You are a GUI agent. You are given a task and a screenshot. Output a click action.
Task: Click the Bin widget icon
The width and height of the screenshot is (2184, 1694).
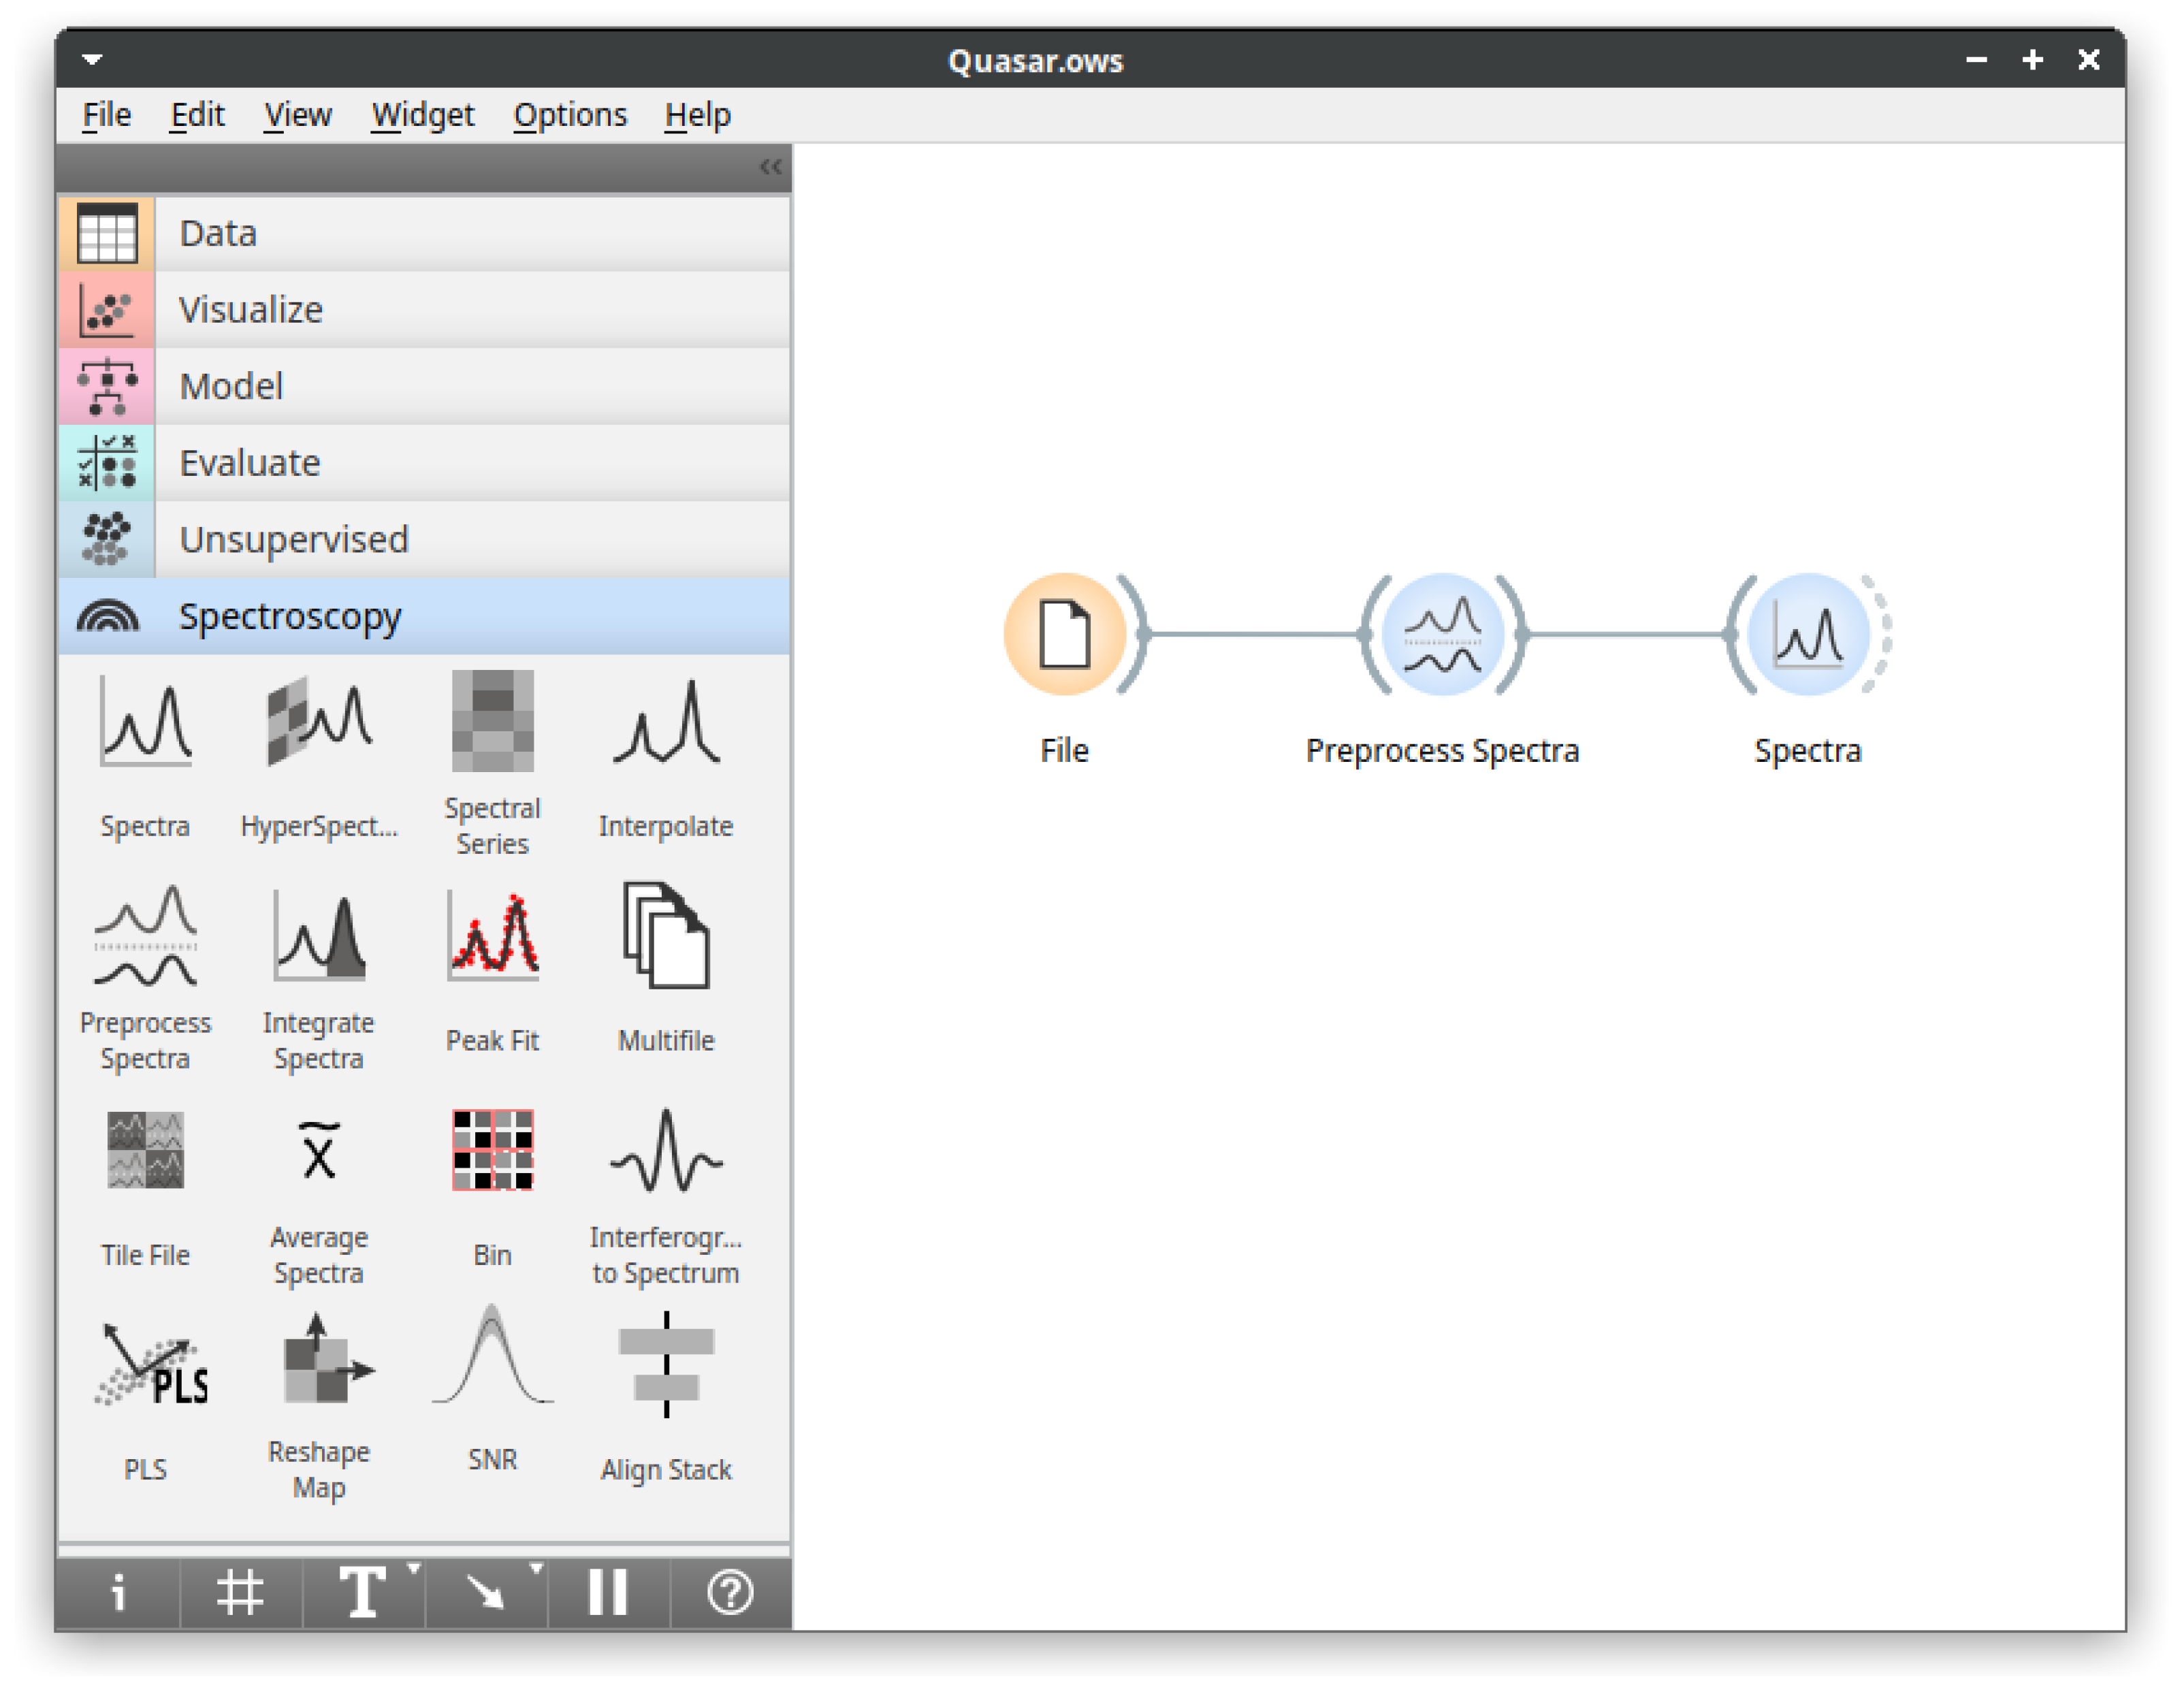492,1150
